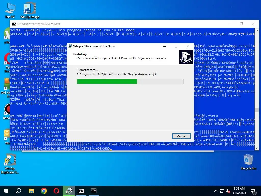Click the cmd.exe title bar icon

pyautogui.click(x=14, y=24)
